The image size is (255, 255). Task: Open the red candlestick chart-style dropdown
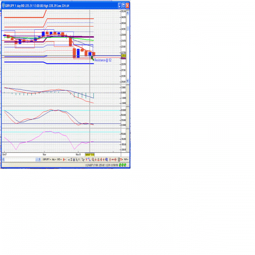64,160
